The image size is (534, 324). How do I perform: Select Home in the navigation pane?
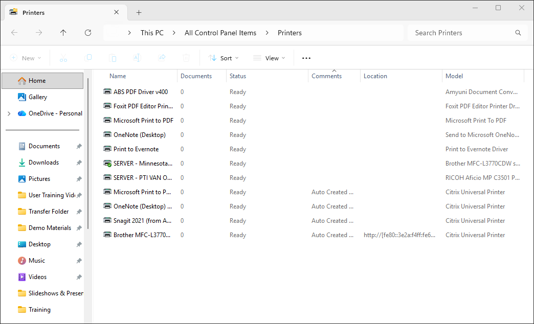point(42,81)
